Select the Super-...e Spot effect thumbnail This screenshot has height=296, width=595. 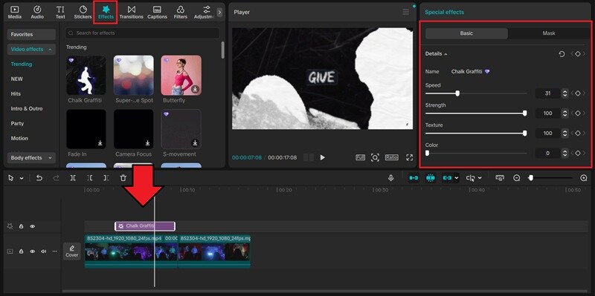pos(134,75)
